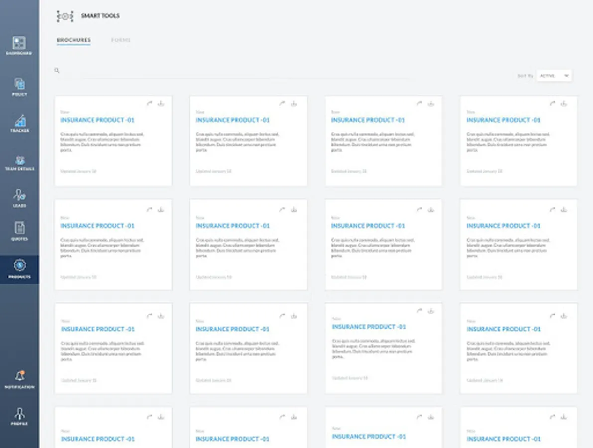Open Team Details from the sidebar
593x448 pixels.
click(19, 163)
